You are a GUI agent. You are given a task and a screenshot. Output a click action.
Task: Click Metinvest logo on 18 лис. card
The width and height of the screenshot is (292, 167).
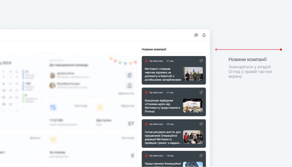146,156
